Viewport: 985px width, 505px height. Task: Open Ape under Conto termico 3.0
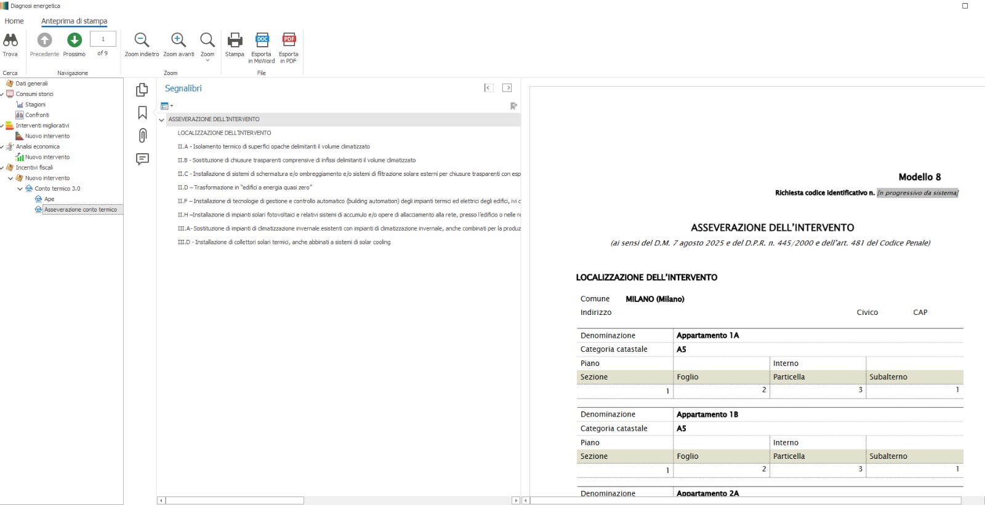pos(49,199)
